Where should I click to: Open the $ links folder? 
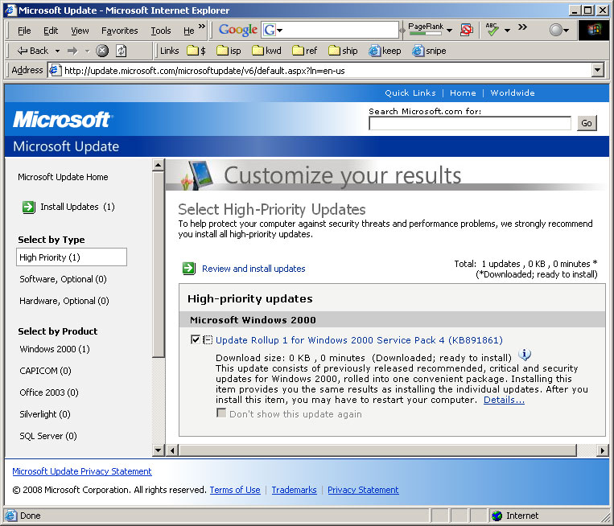pos(196,51)
